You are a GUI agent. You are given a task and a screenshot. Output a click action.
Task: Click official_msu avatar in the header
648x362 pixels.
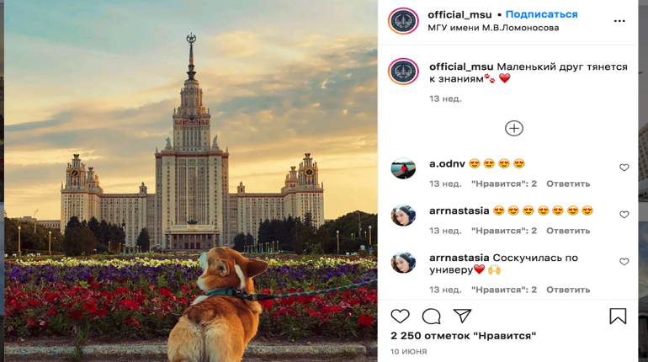pyautogui.click(x=403, y=21)
